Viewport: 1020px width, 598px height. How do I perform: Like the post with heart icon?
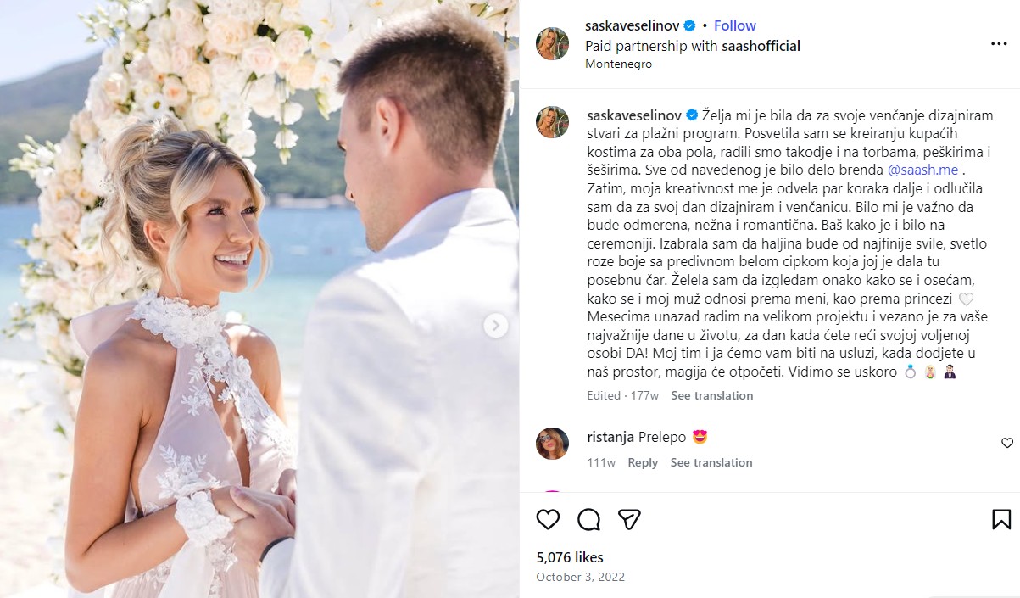[x=549, y=519]
